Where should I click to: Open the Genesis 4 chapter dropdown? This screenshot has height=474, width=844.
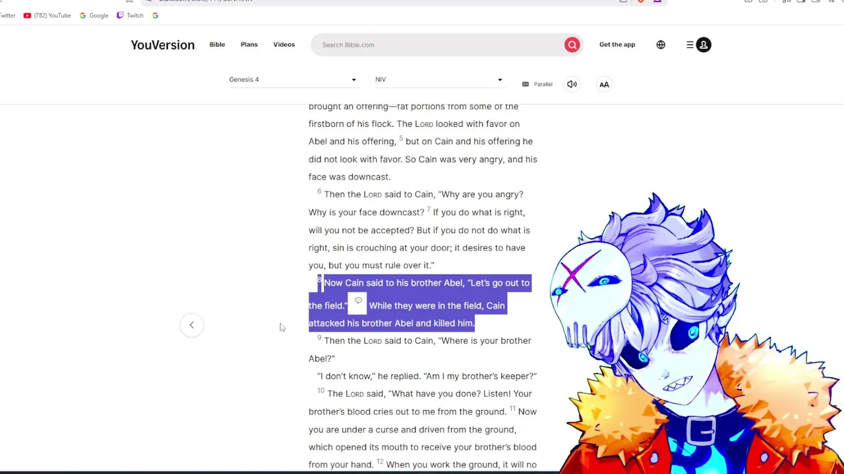pyautogui.click(x=293, y=80)
